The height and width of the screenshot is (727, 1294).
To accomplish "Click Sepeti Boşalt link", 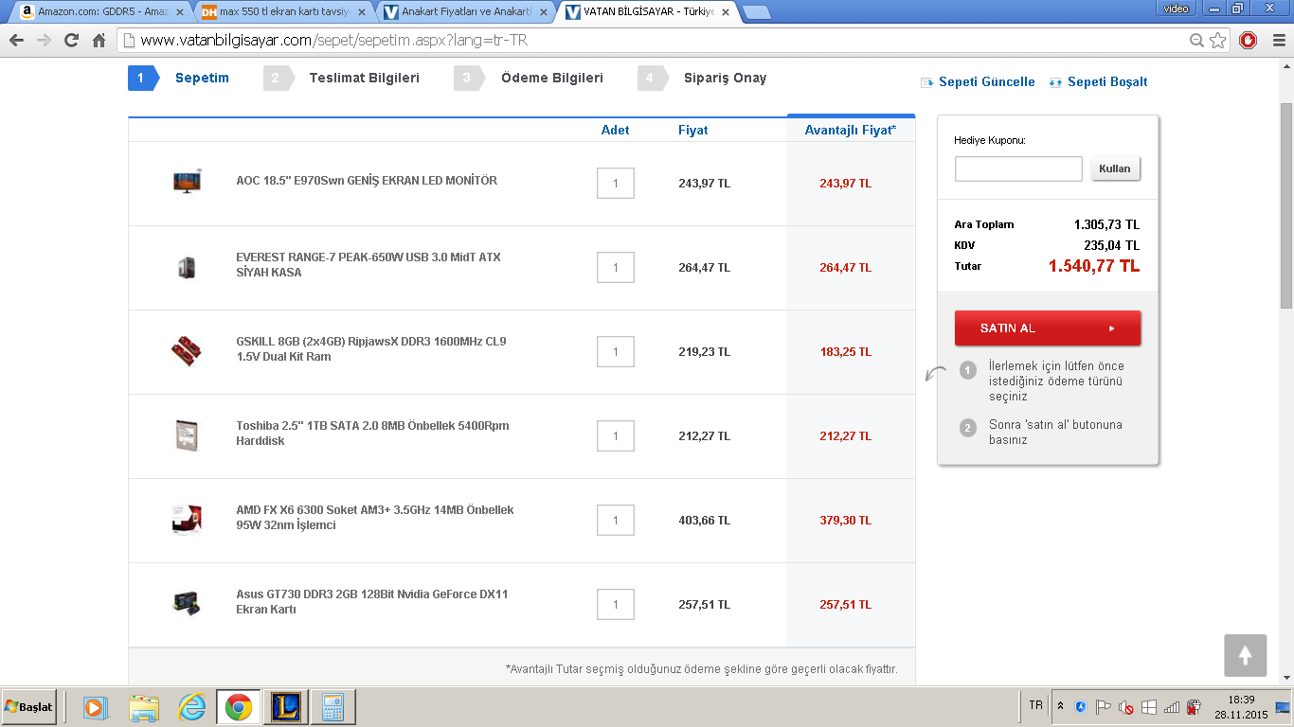I will pos(1098,82).
